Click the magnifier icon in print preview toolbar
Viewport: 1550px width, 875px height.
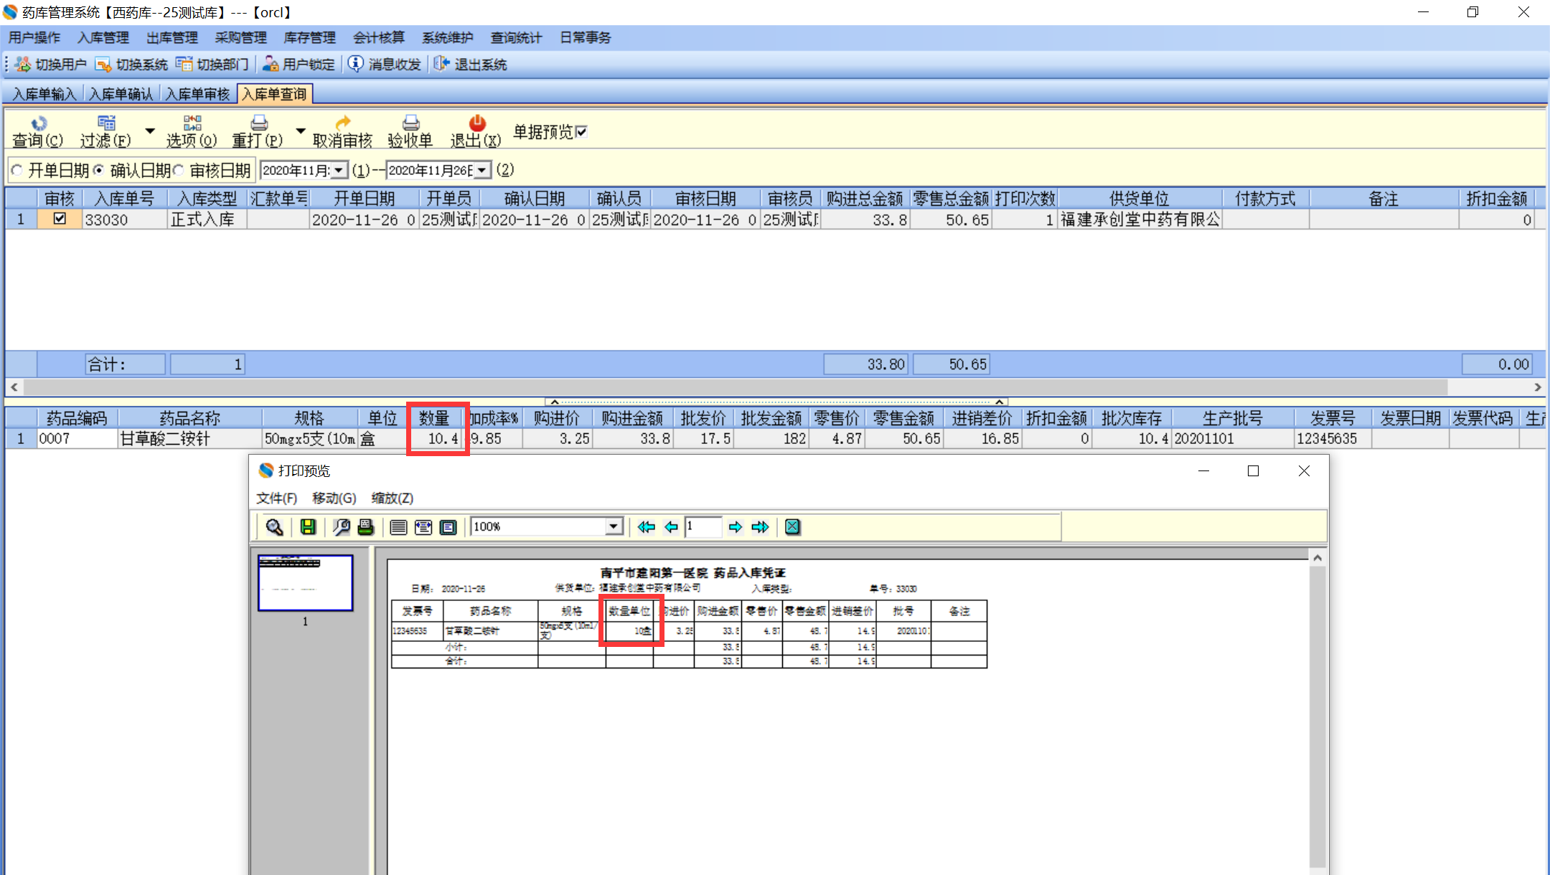coord(274,527)
